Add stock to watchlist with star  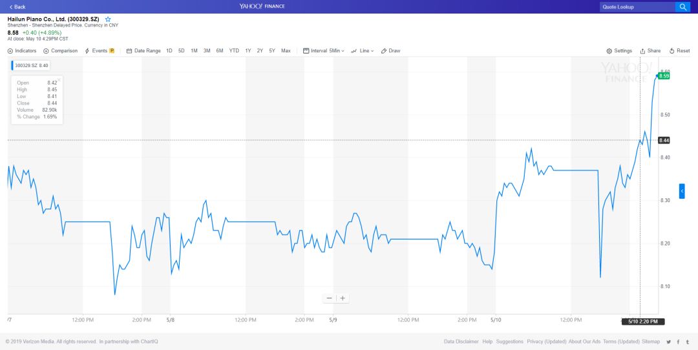(108, 19)
